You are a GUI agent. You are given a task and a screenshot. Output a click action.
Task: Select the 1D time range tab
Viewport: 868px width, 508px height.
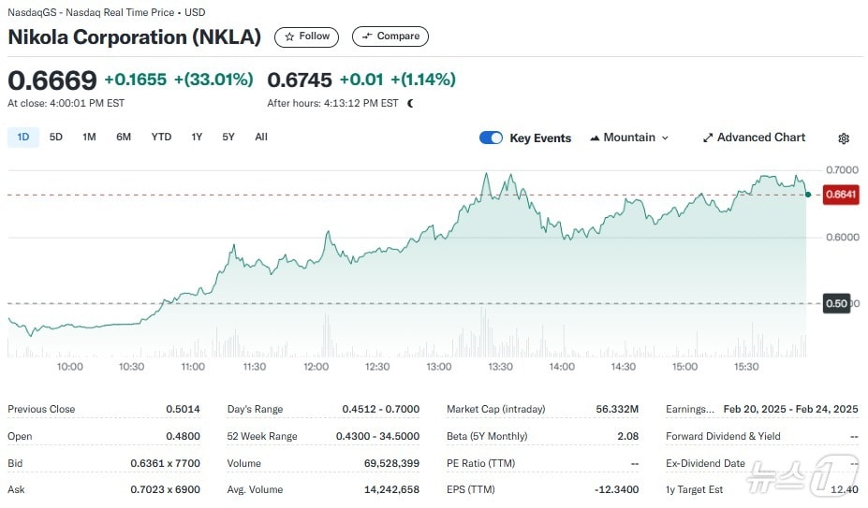[x=23, y=138]
